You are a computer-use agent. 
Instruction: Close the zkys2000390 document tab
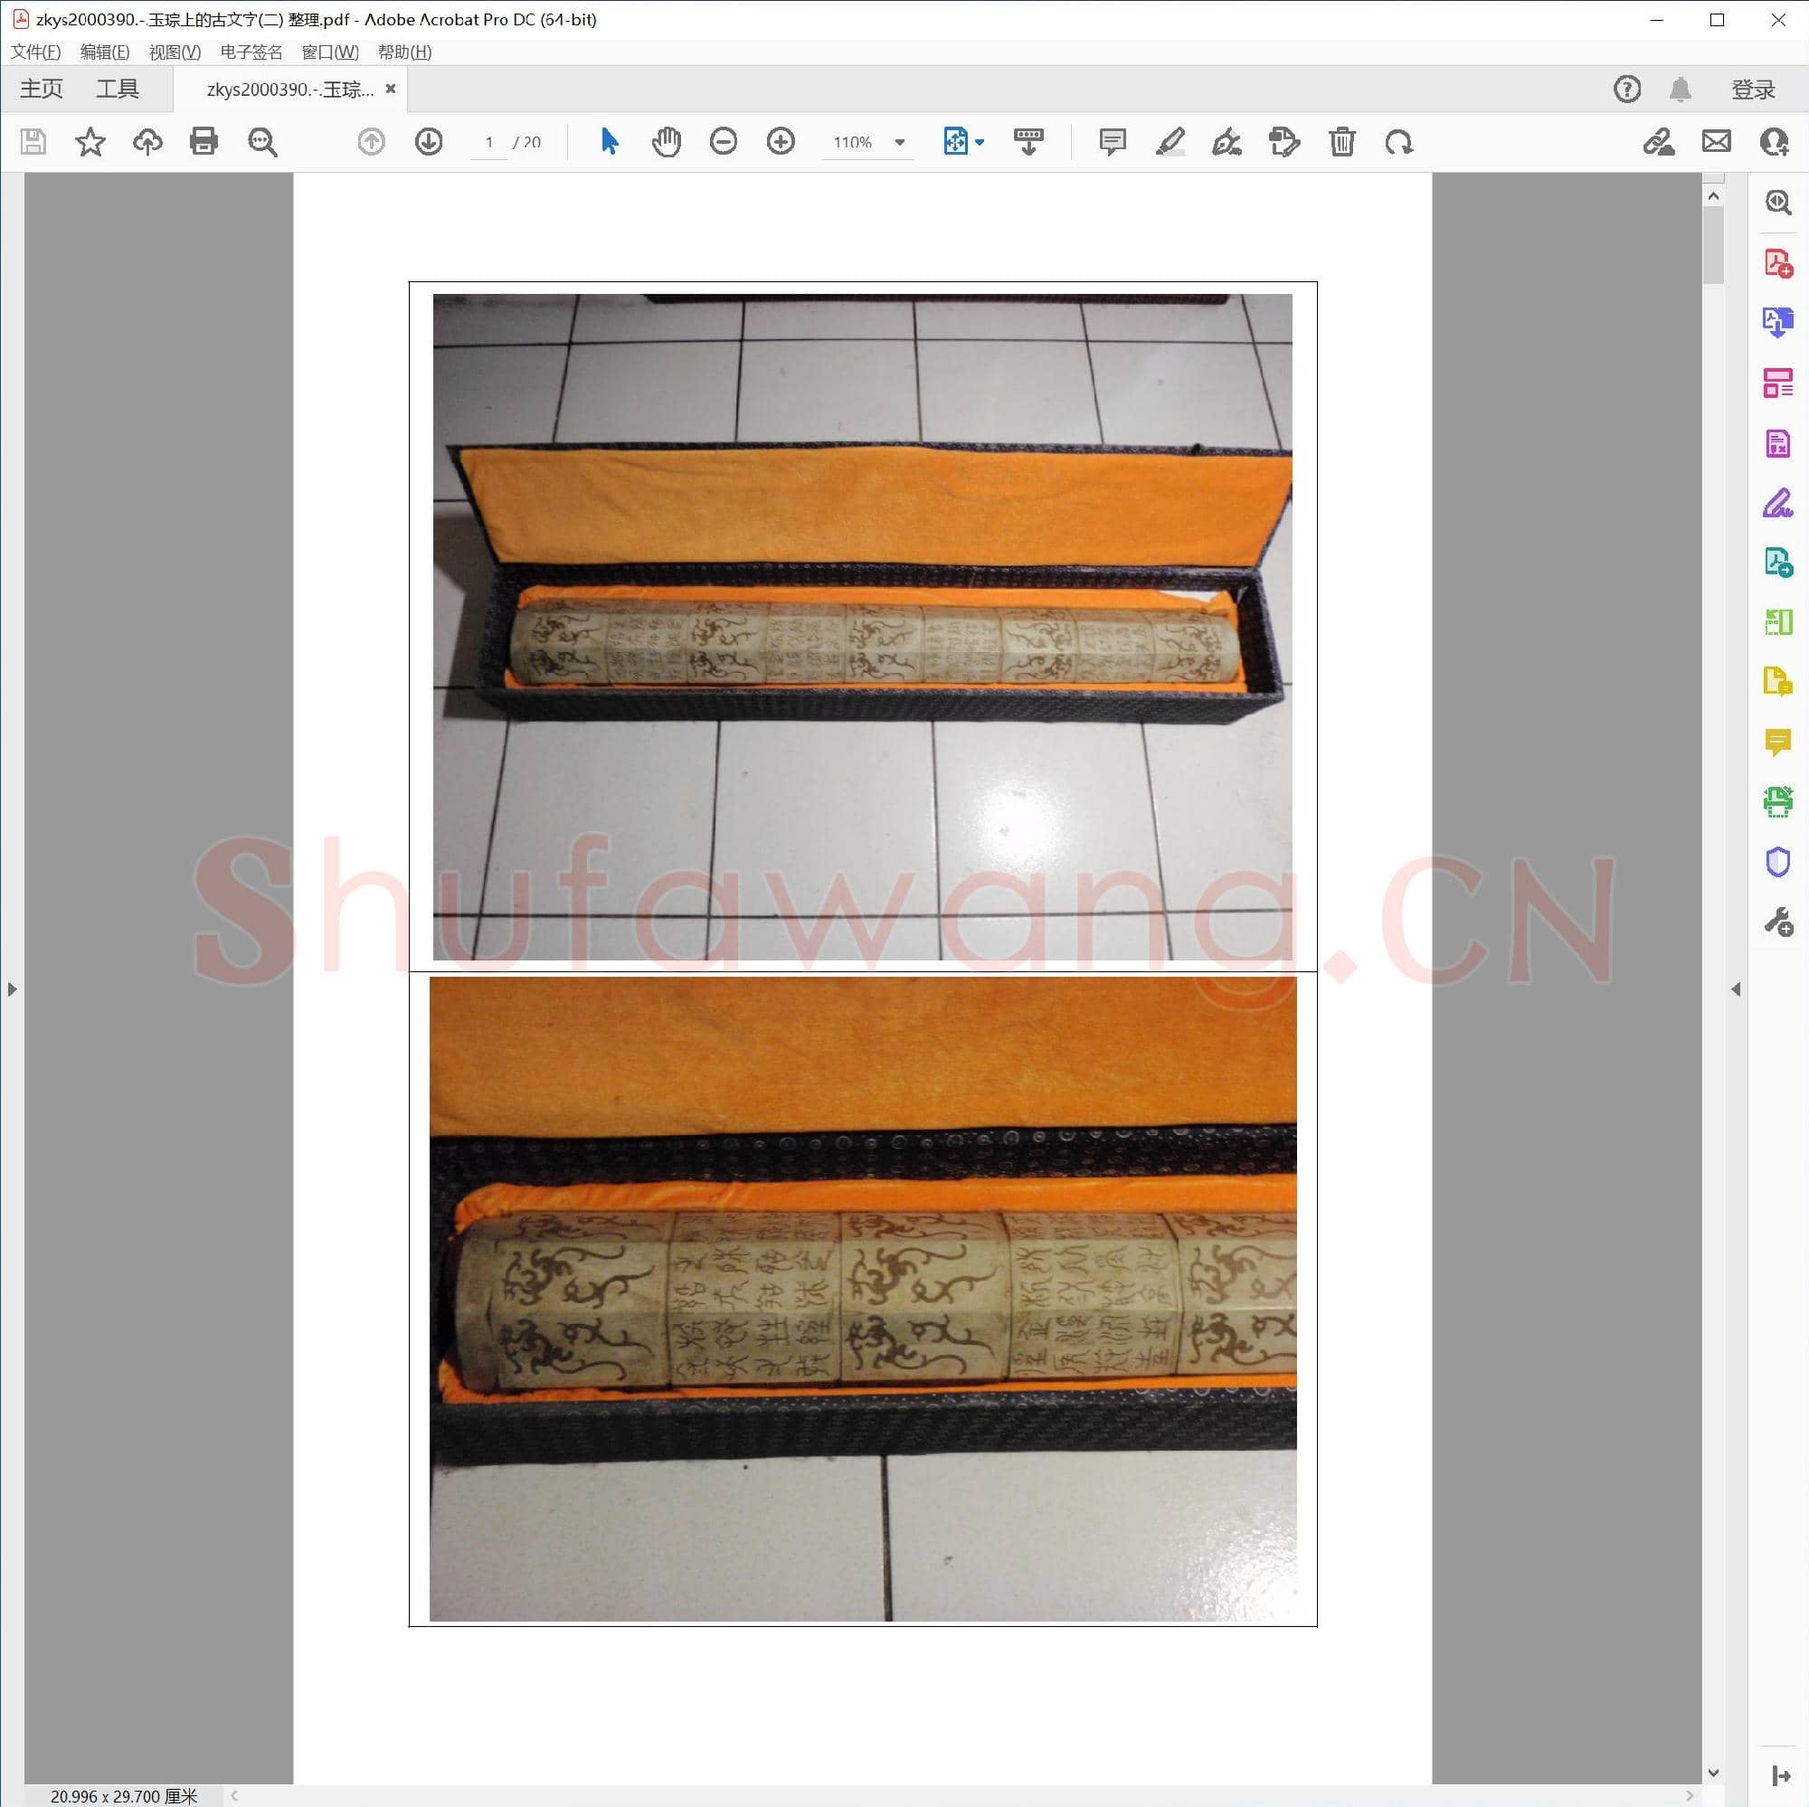391,89
